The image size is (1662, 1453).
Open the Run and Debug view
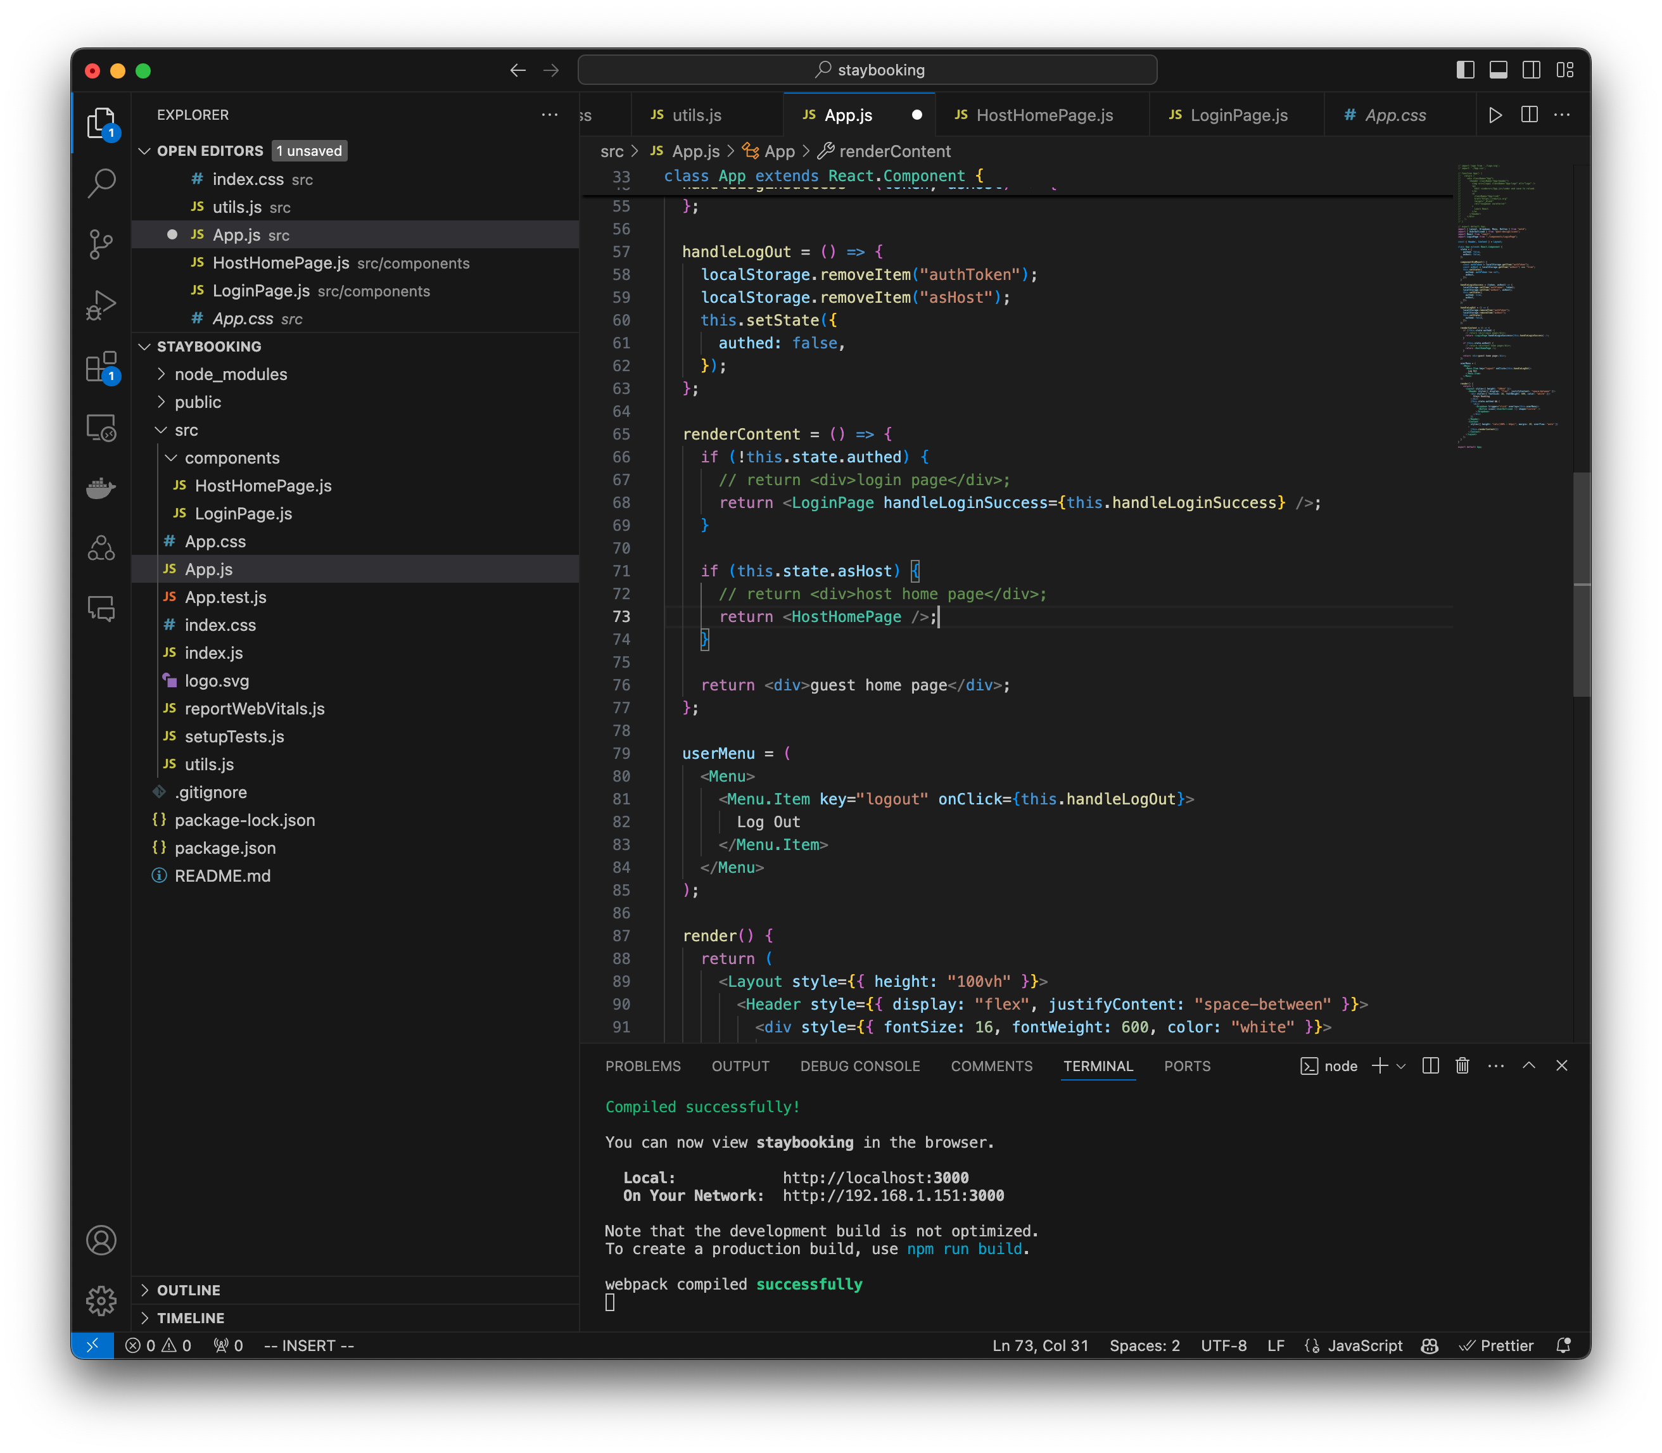coord(101,305)
